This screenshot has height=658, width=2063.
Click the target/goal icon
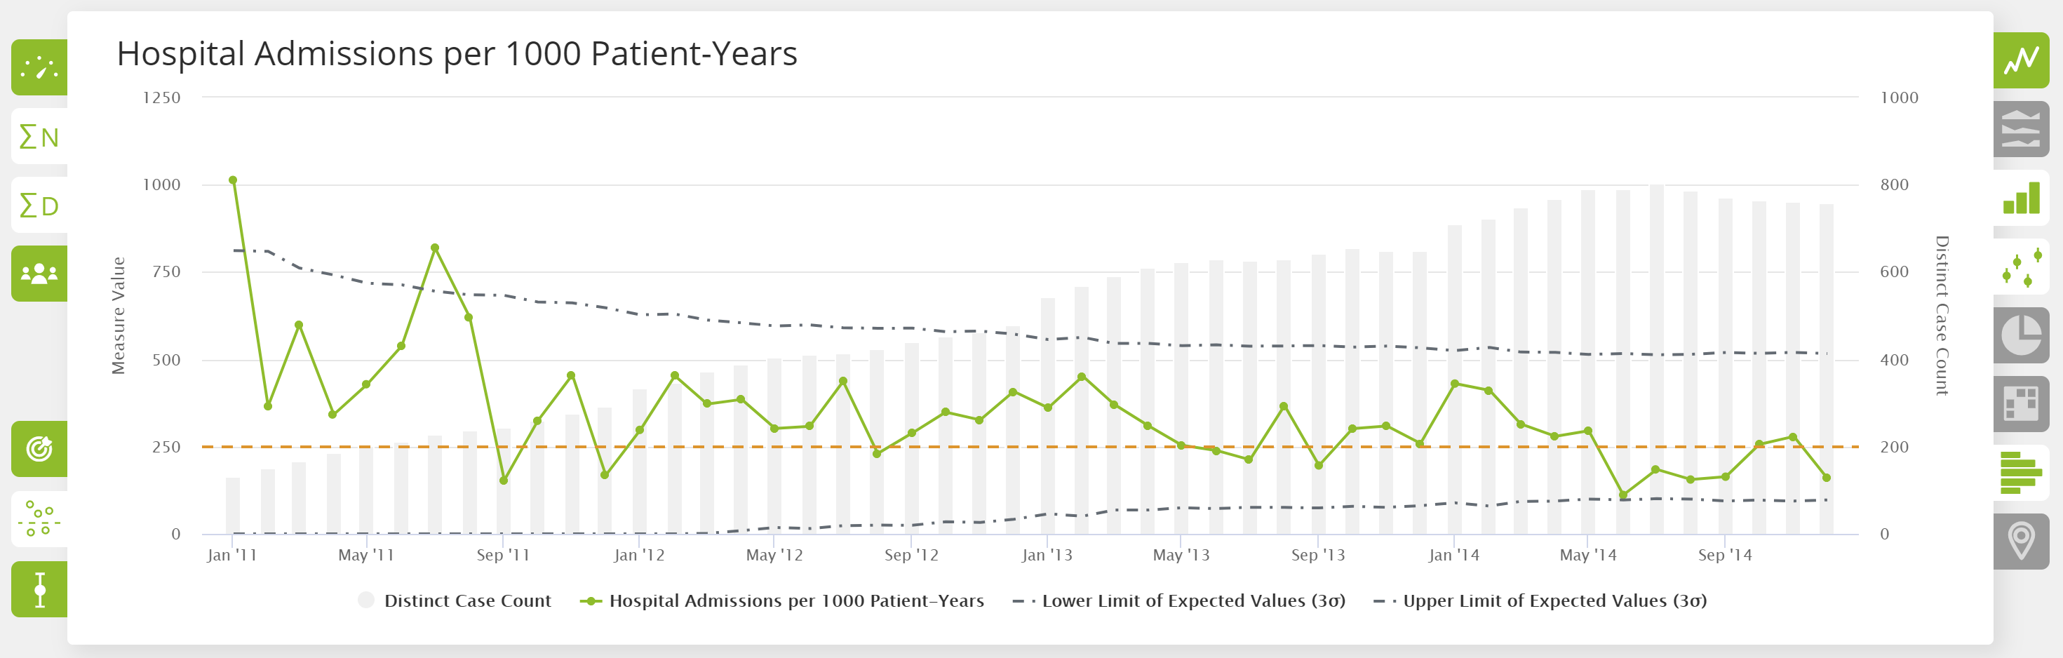pyautogui.click(x=38, y=448)
